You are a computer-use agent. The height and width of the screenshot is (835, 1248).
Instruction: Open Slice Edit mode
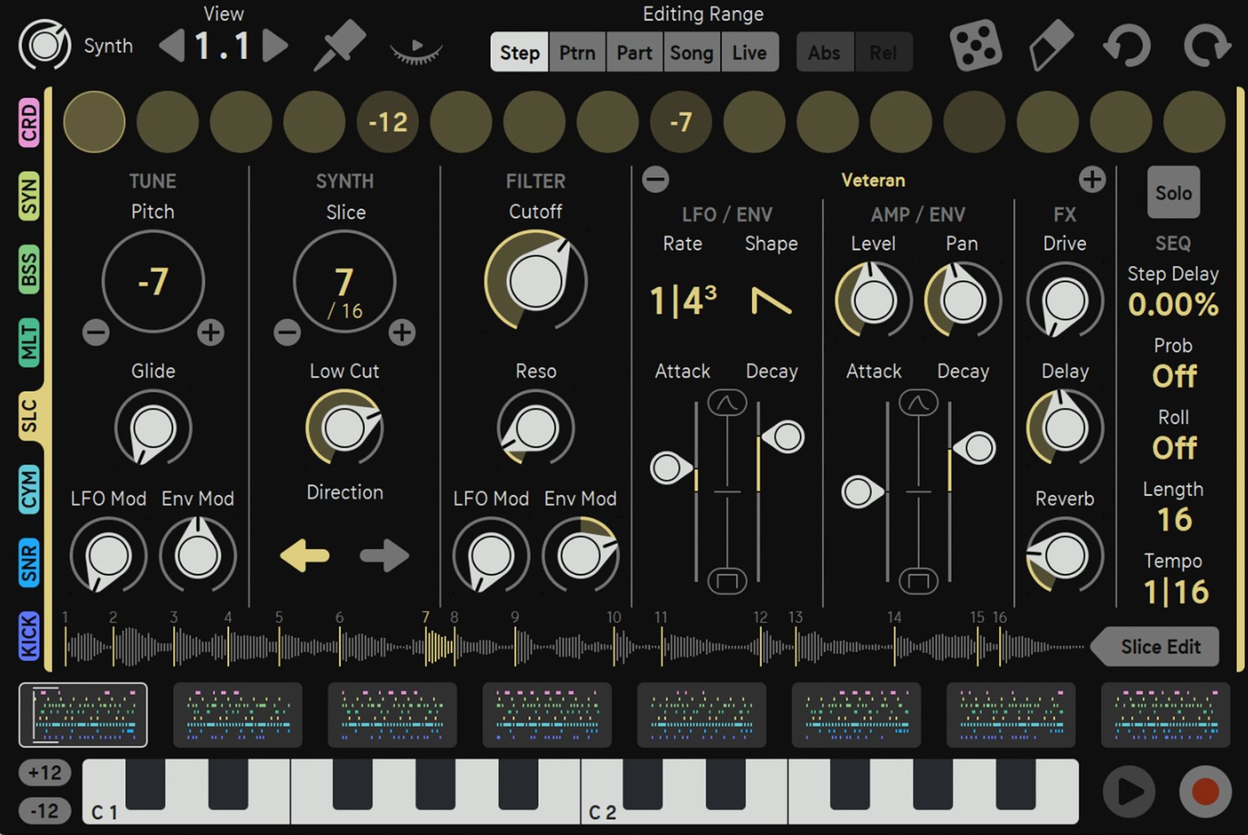pyautogui.click(x=1160, y=646)
